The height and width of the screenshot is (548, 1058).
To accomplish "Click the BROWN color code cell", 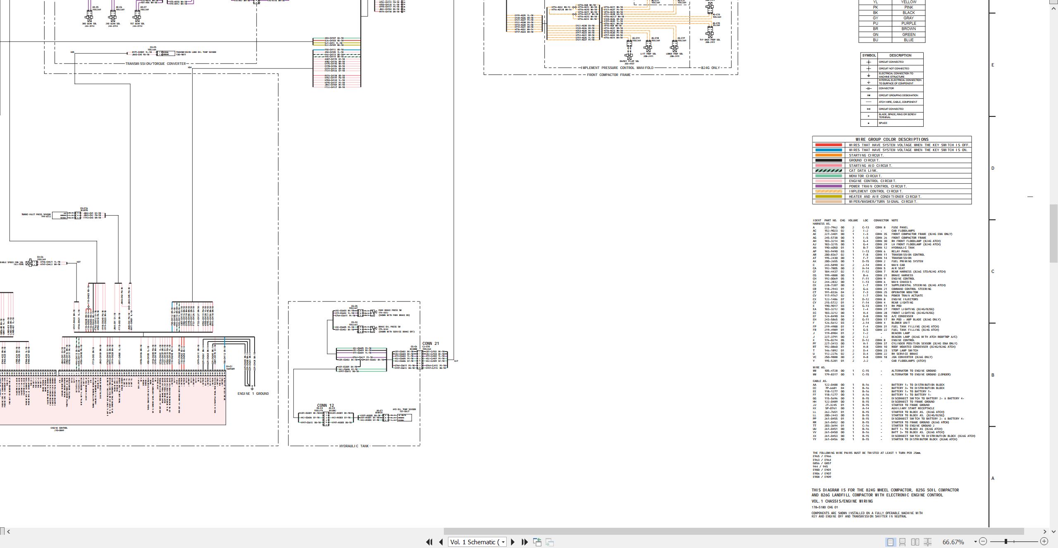I will tap(908, 29).
